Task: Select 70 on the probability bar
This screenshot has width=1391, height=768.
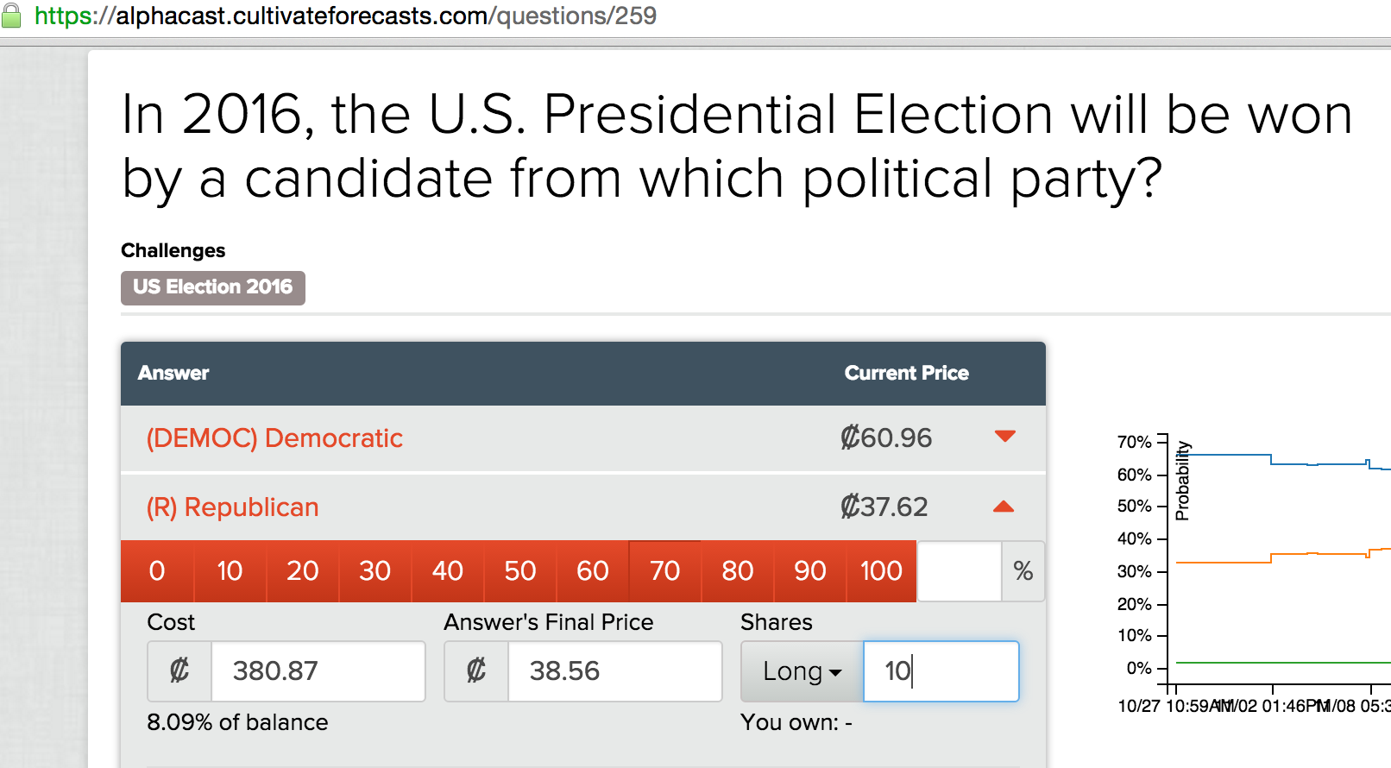Action: 664,570
